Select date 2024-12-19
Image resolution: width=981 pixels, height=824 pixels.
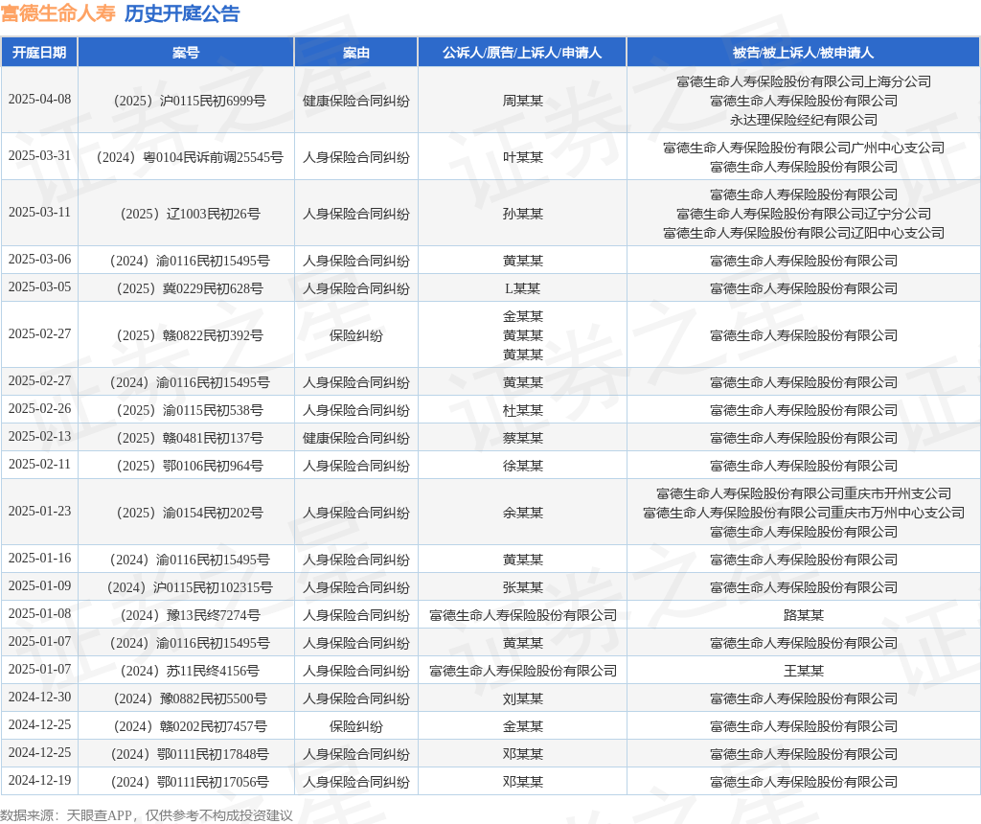39,780
